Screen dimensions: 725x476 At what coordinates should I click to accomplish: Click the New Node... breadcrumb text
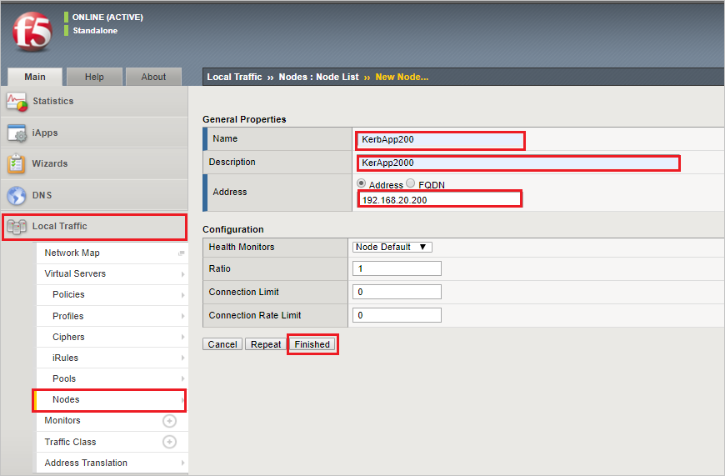coord(402,77)
